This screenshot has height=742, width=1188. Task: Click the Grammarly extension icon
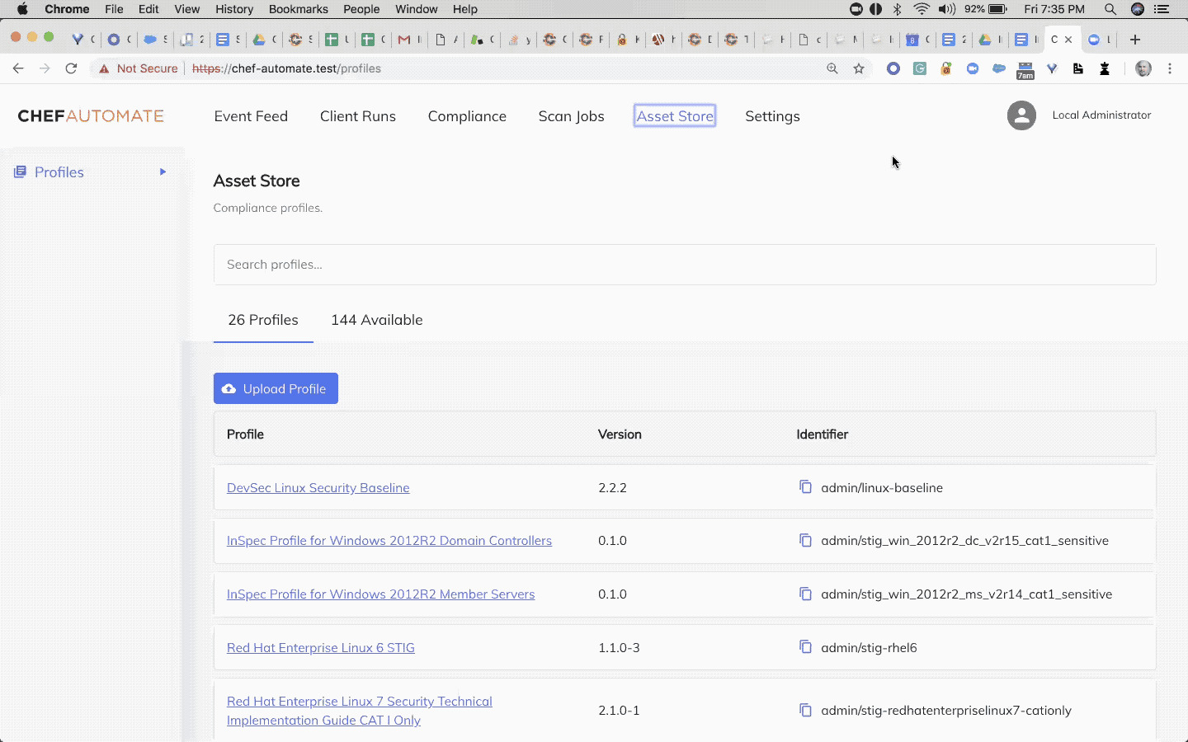tap(920, 68)
